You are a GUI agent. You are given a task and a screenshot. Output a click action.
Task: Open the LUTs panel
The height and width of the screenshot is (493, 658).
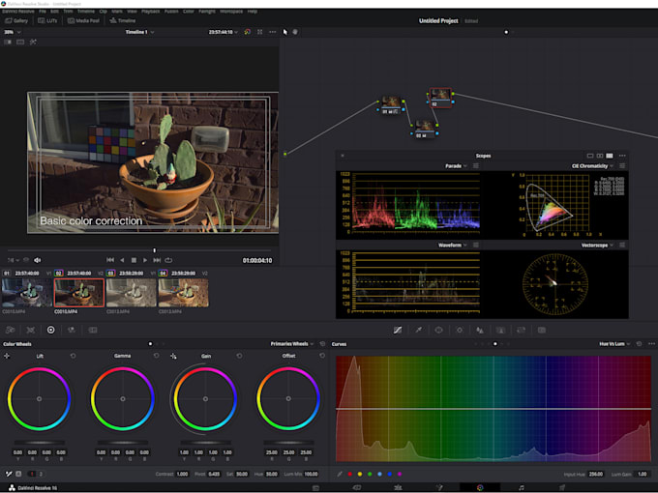[x=47, y=20]
